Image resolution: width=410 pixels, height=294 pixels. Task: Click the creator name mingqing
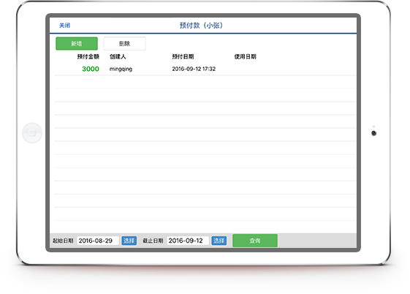(121, 69)
